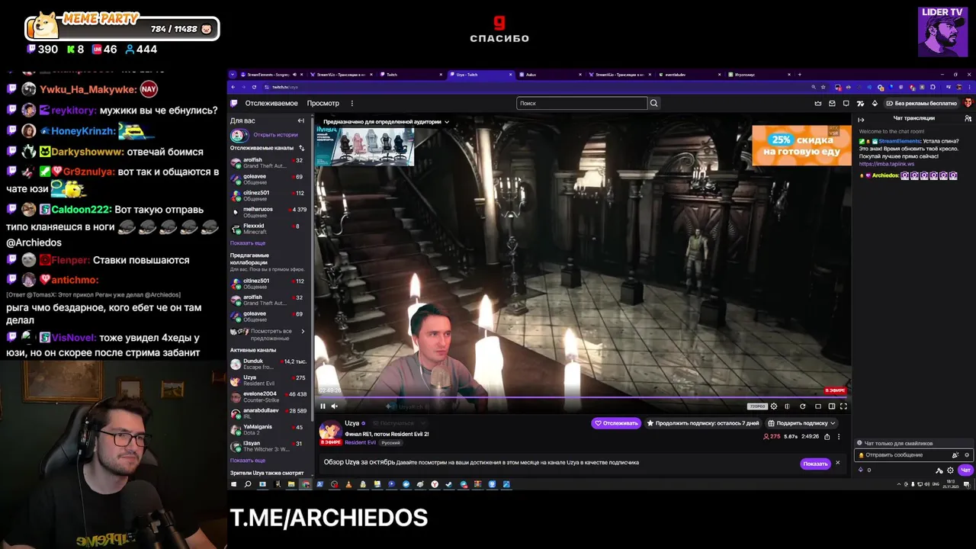
Task: Open the tab search dropdown arrow
Action: tap(233, 75)
